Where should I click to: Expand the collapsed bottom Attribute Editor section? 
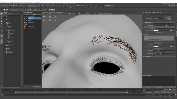tap(144, 56)
